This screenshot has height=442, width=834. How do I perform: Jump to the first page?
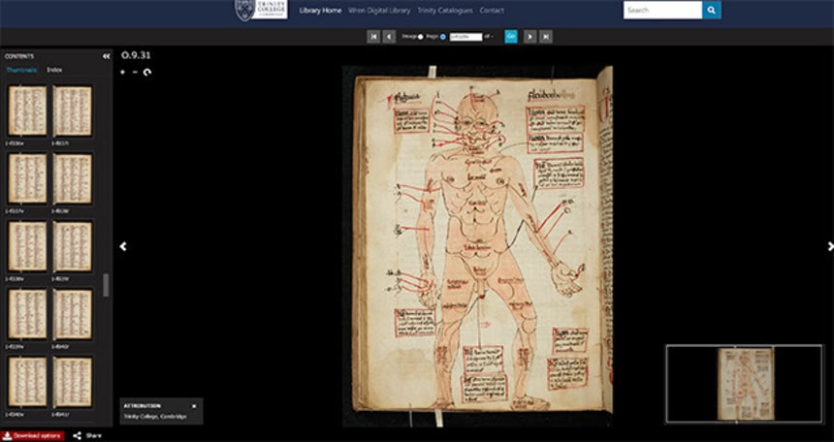click(x=372, y=37)
